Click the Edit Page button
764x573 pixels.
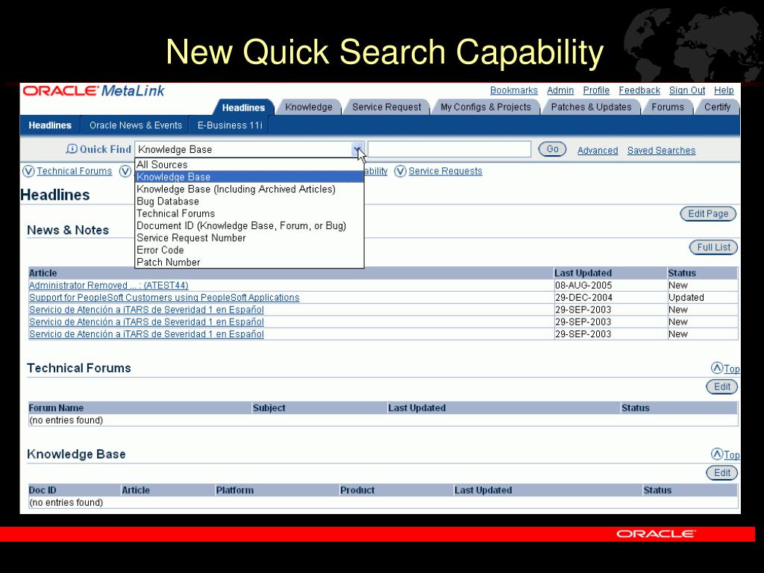click(708, 214)
